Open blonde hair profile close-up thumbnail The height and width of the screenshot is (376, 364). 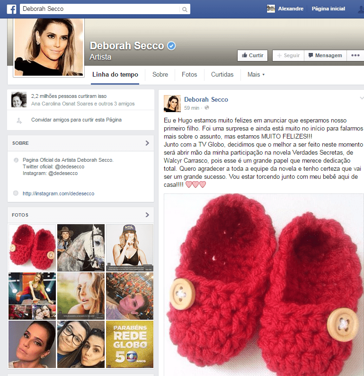81,296
